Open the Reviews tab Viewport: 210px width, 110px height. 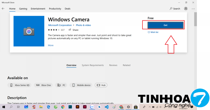(113, 65)
